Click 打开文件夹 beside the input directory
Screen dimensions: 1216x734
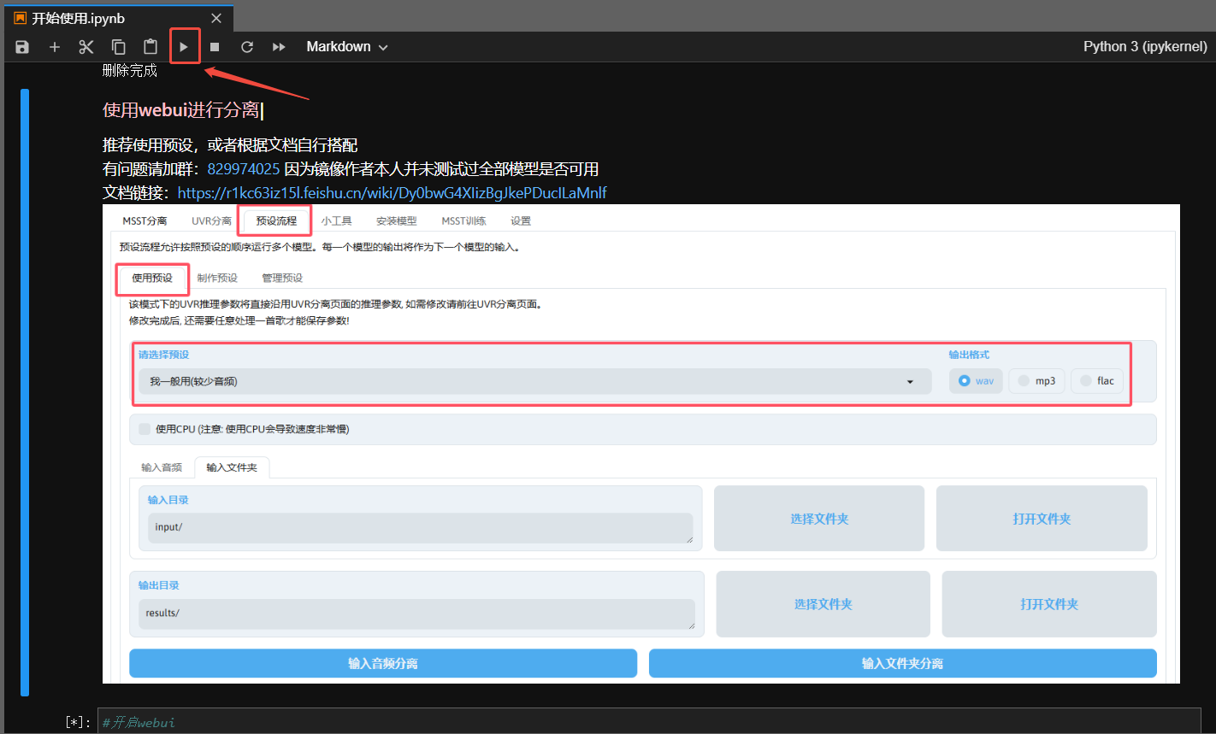point(1042,519)
